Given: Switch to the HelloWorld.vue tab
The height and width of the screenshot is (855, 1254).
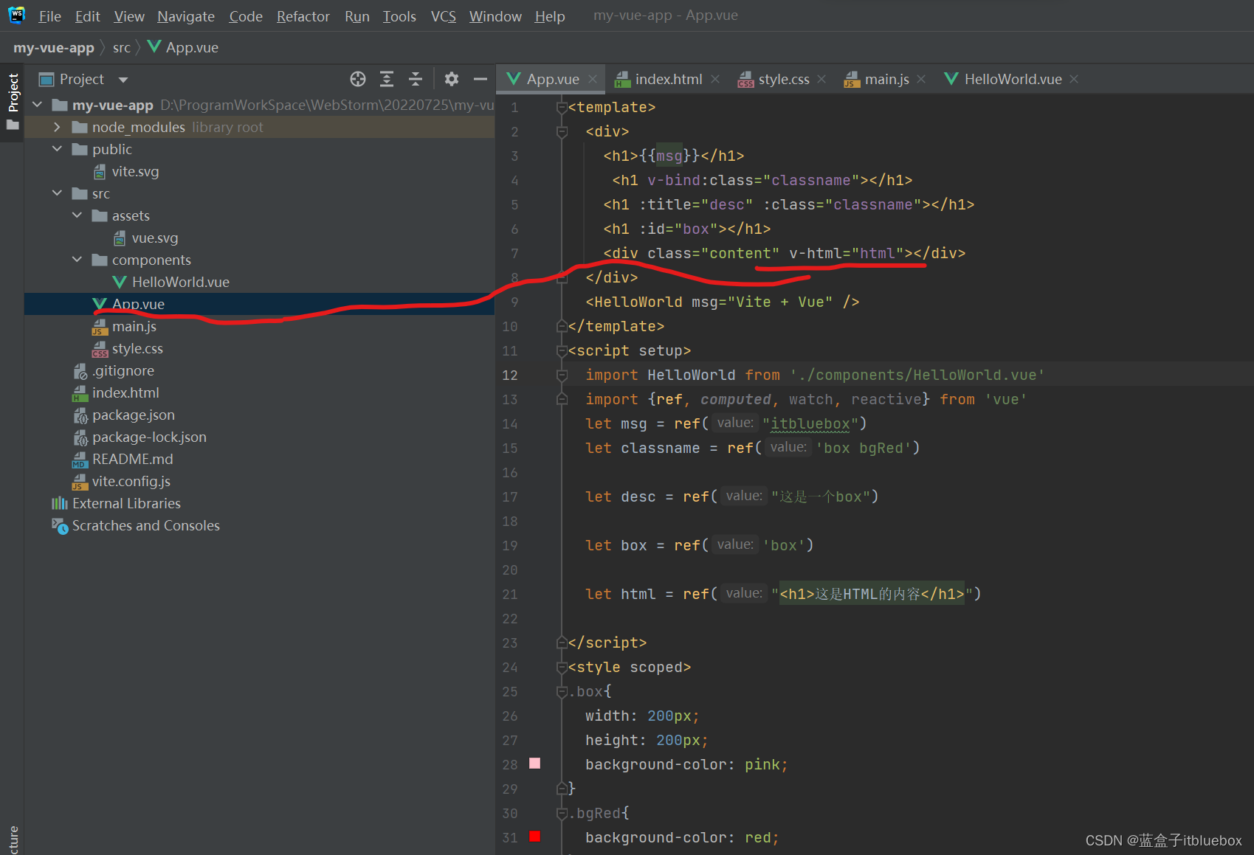Looking at the screenshot, I should (1013, 79).
